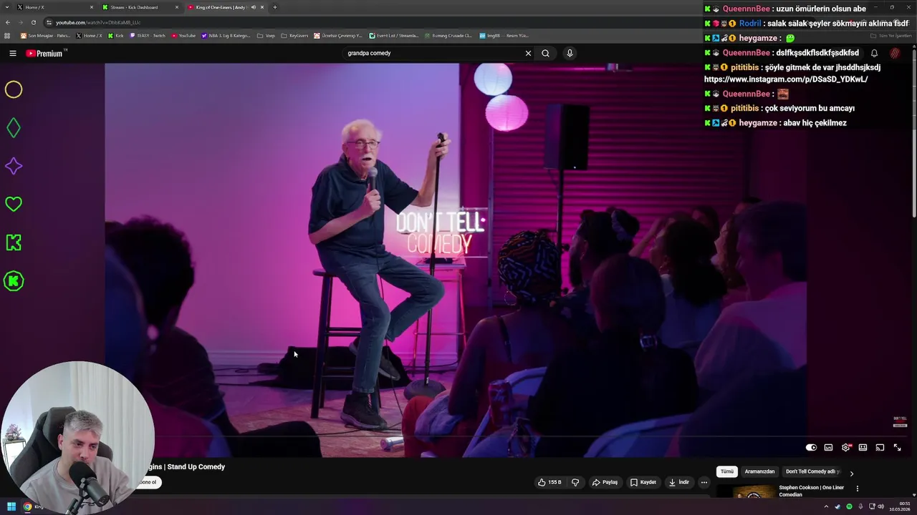Screen dimensions: 917x515
Task: Download video with İndir button
Action: [678, 482]
